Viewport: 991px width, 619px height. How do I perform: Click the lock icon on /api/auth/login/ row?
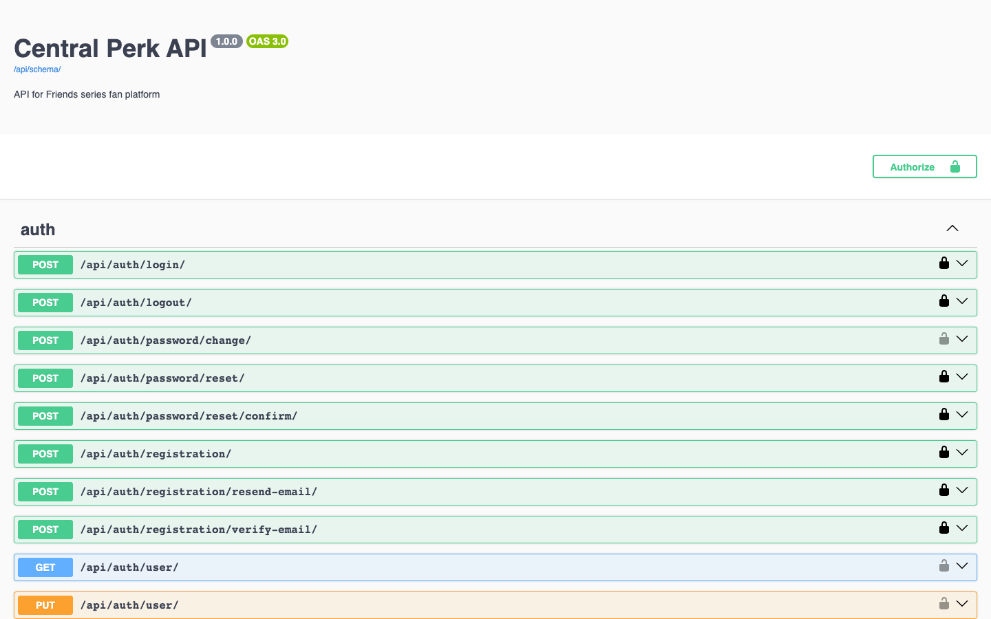[944, 263]
